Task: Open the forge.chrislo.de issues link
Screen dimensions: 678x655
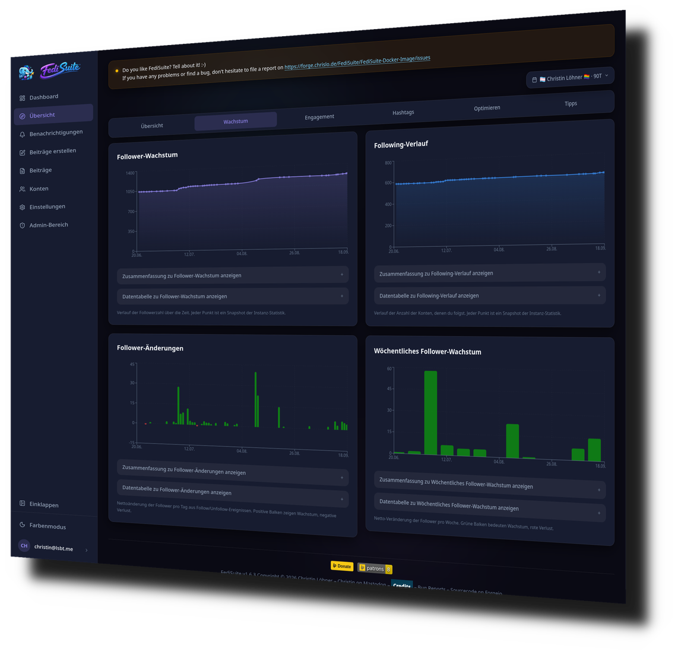Action: (357, 62)
